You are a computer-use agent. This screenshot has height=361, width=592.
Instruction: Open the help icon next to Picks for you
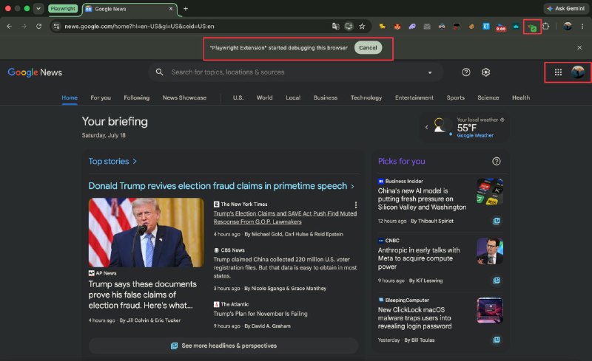(x=497, y=161)
